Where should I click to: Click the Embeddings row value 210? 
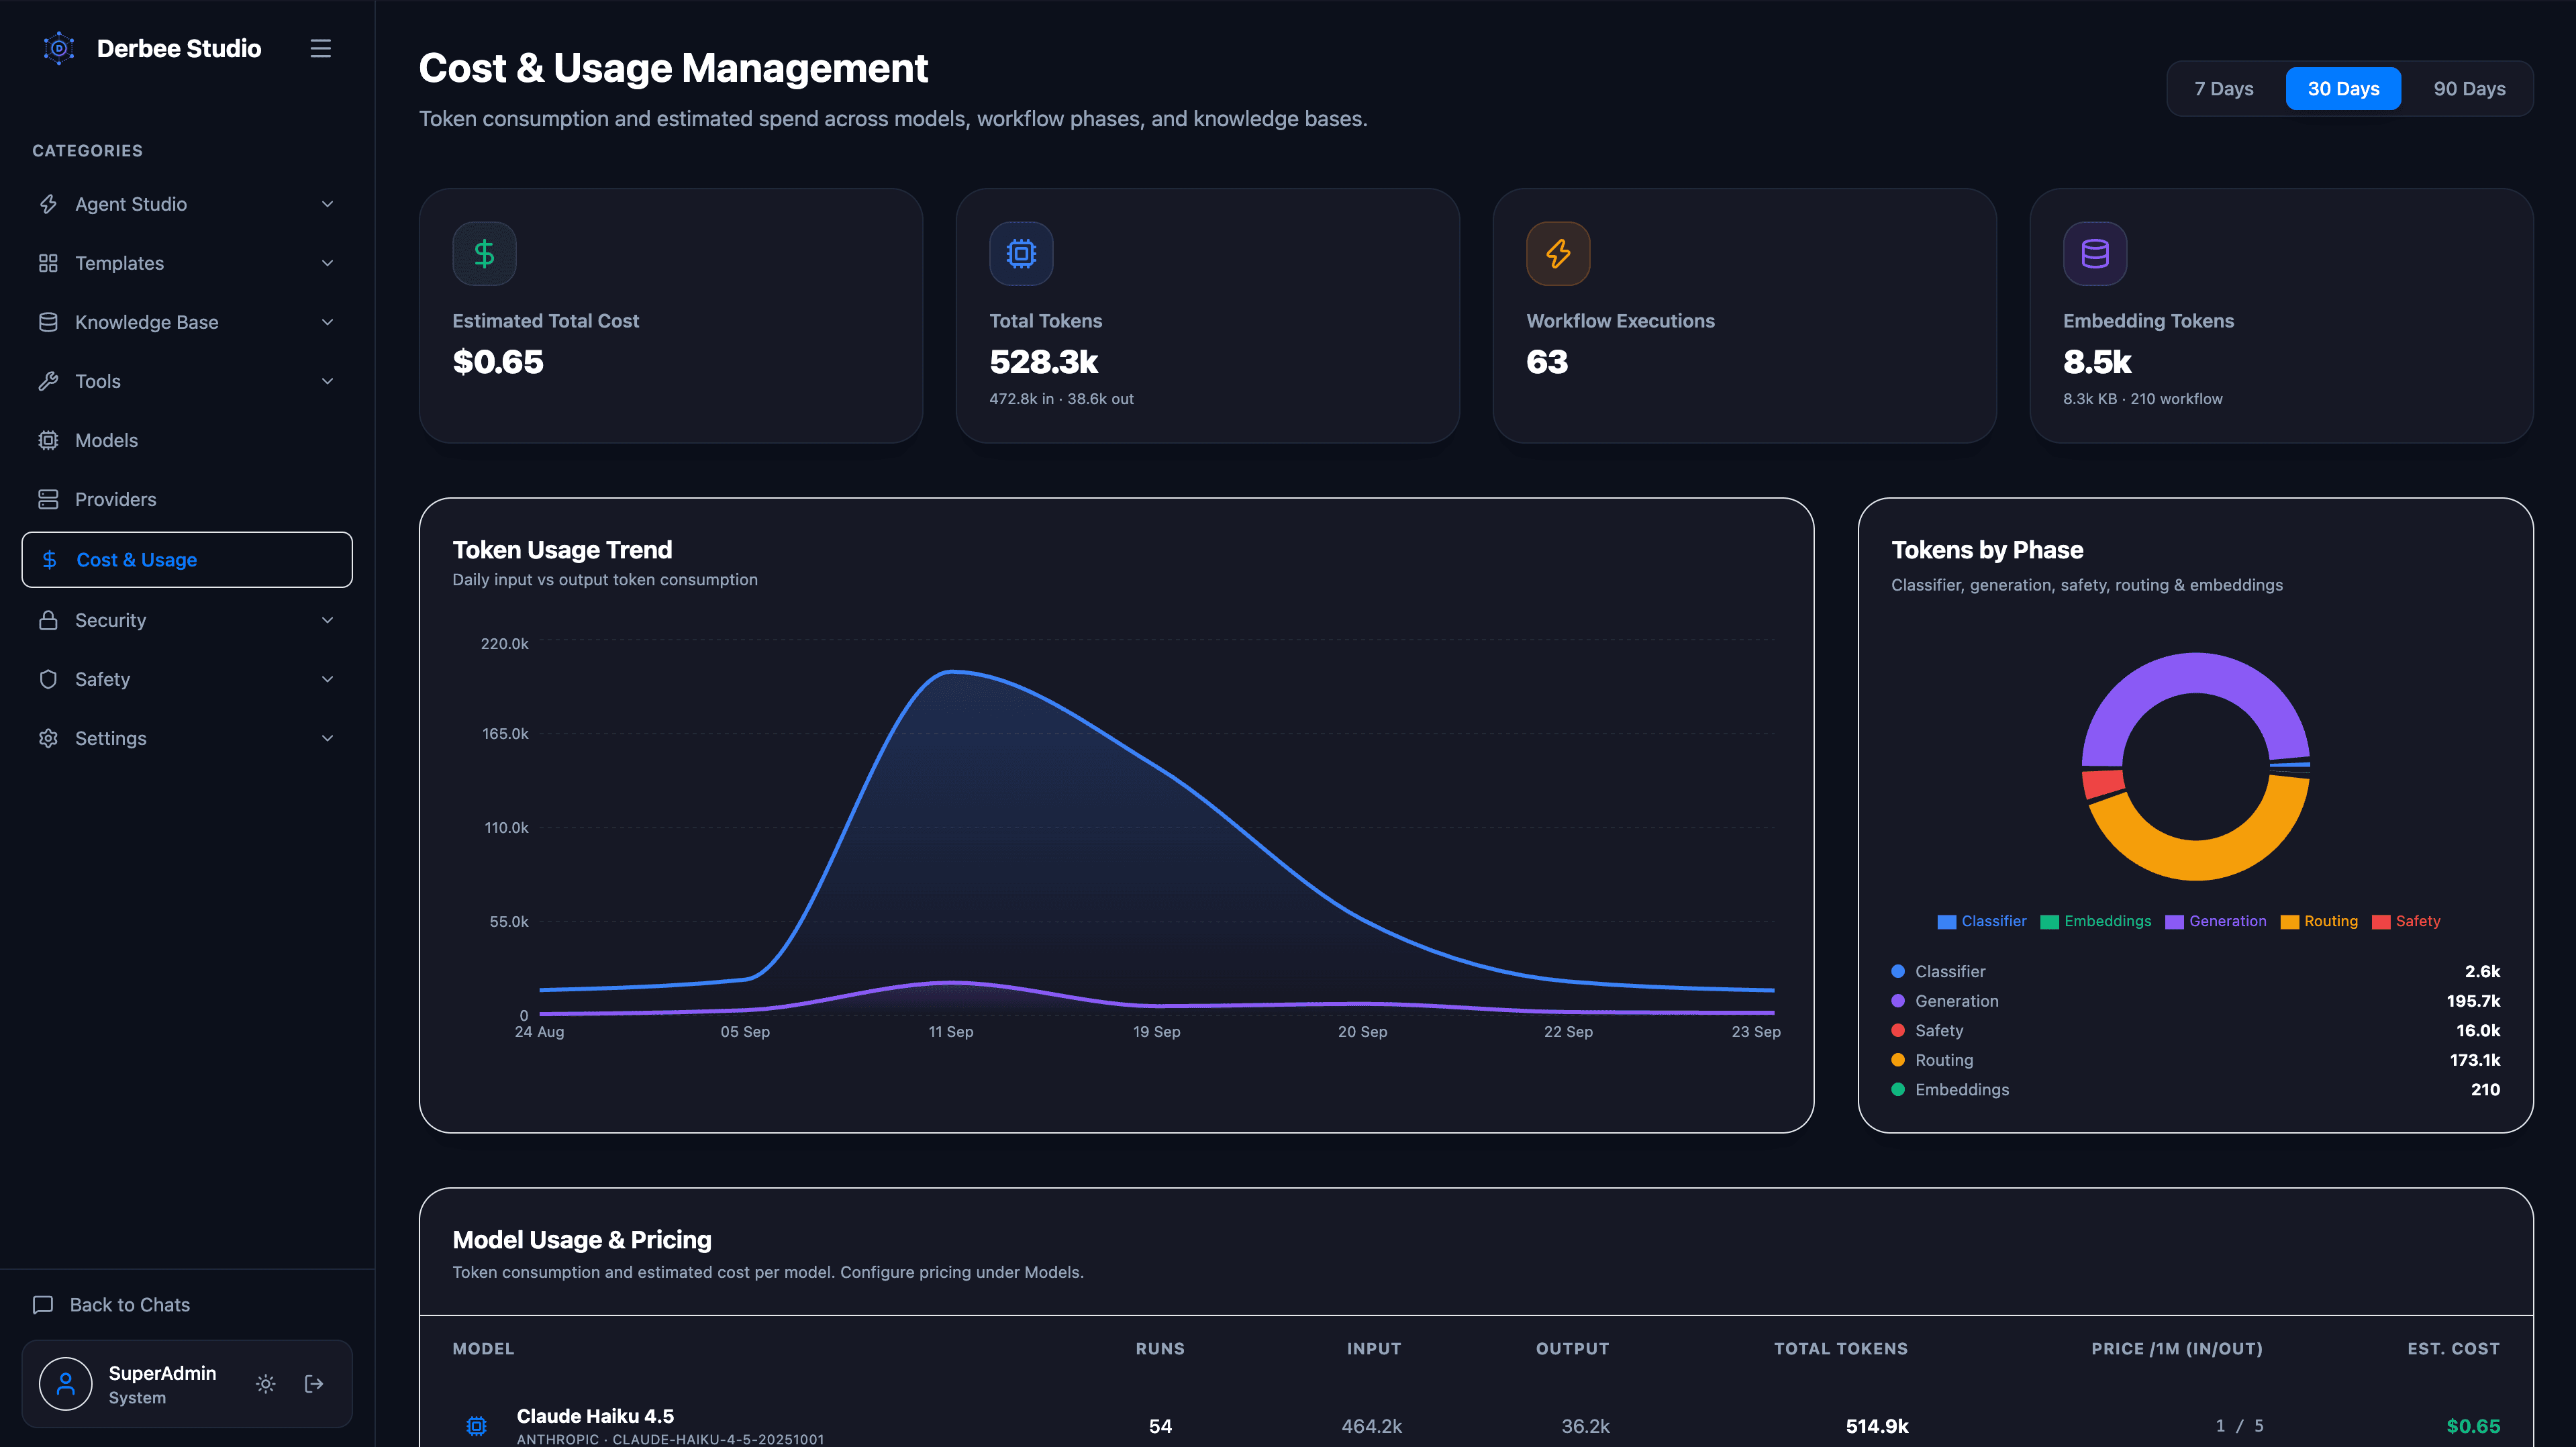pyautogui.click(x=2485, y=1090)
